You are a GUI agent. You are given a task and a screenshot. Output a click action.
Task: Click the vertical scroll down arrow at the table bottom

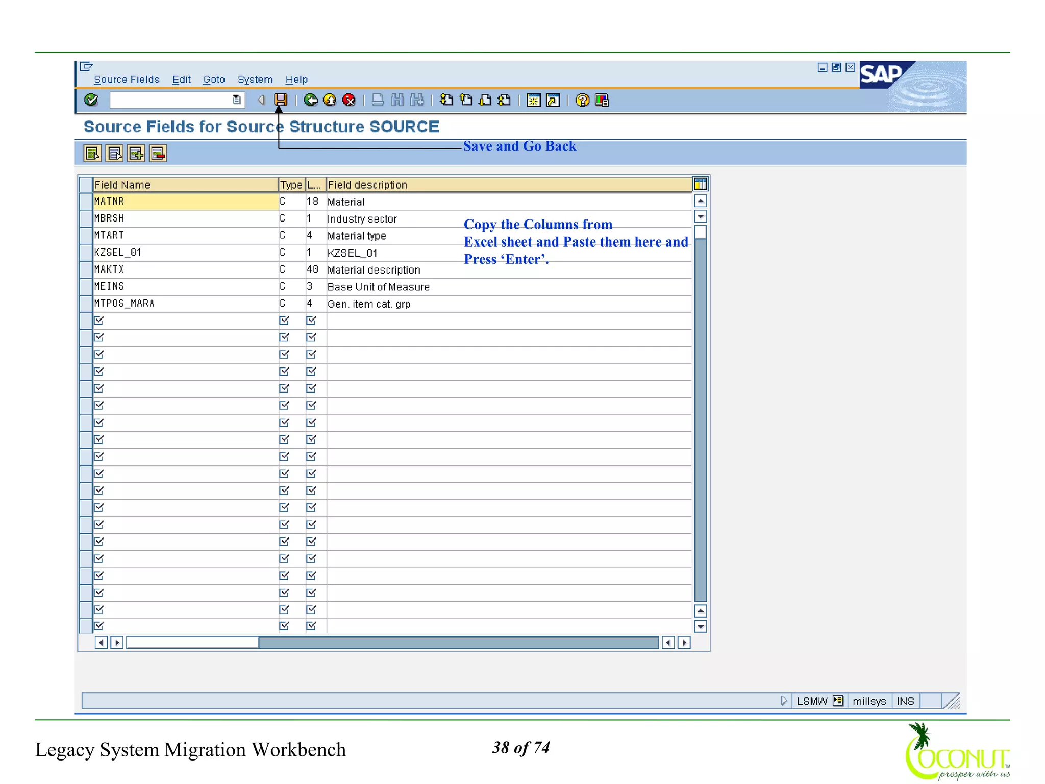(x=701, y=626)
